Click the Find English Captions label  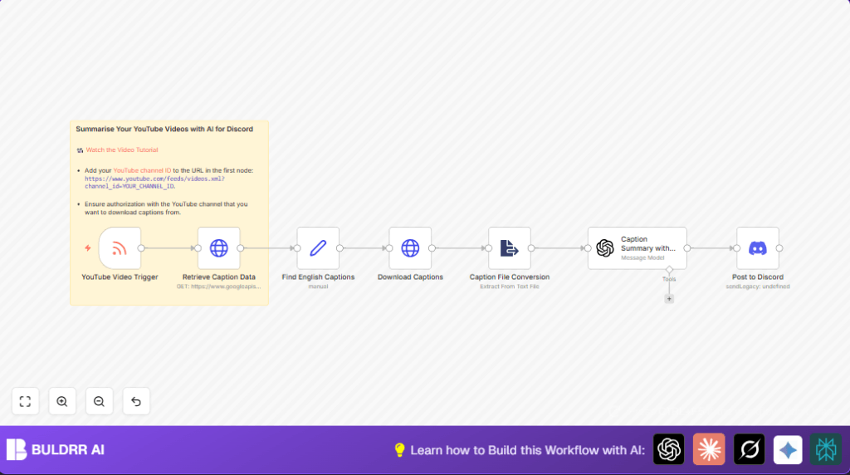click(x=318, y=277)
